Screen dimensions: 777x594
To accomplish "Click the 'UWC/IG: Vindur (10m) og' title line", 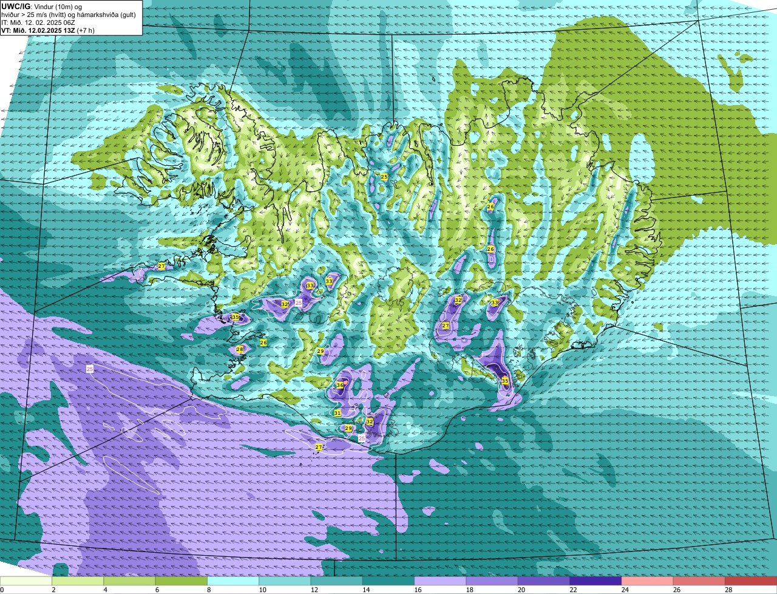I will (42, 6).
